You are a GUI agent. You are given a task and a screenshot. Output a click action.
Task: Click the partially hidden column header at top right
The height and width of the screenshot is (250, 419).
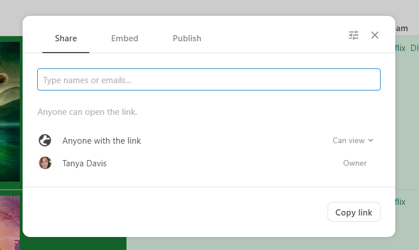tap(401, 28)
